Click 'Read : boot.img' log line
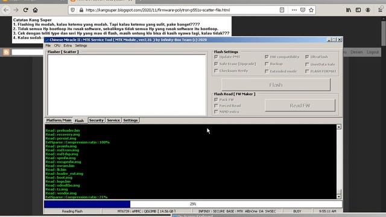 tap(59, 177)
